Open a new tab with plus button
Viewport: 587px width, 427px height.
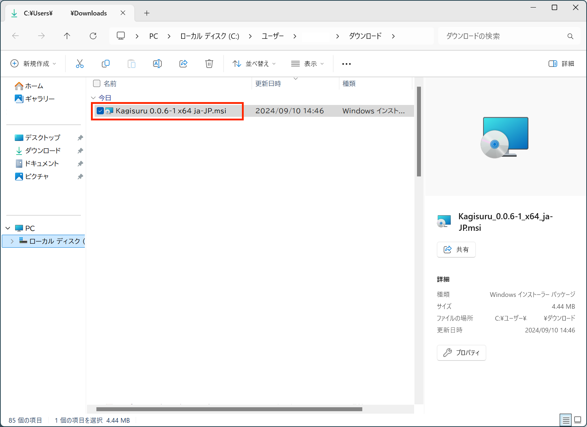147,13
